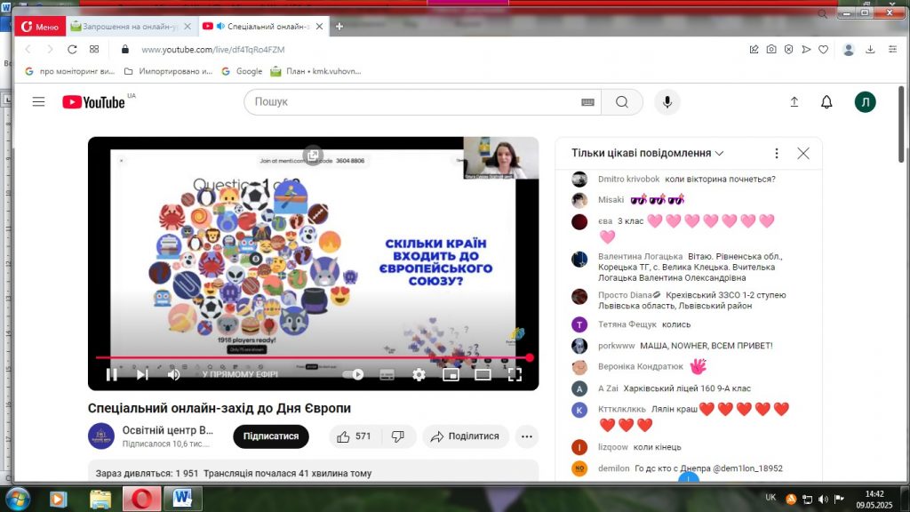Mute the video volume speaker
The height and width of the screenshot is (512, 910).
pyautogui.click(x=174, y=374)
